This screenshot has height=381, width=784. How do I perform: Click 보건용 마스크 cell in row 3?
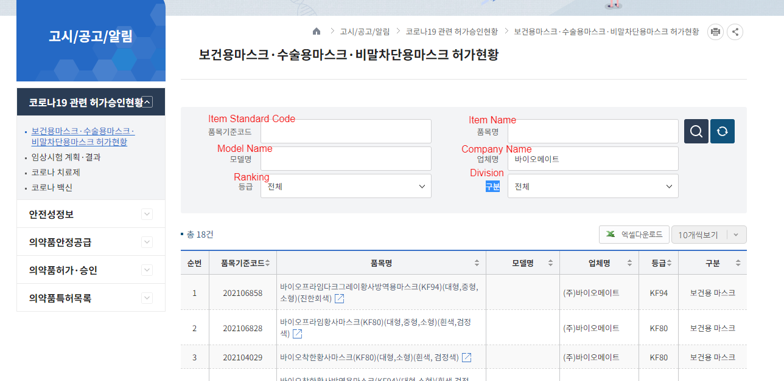(x=712, y=357)
